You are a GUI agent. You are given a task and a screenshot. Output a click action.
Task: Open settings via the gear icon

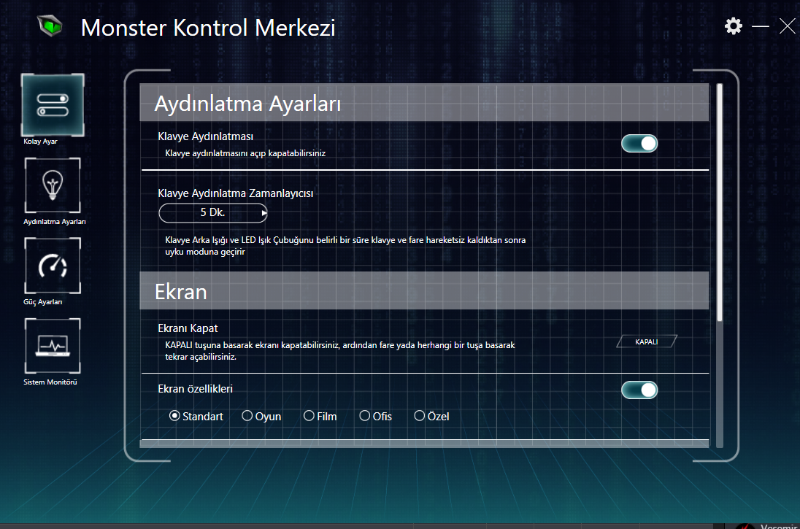click(x=733, y=26)
